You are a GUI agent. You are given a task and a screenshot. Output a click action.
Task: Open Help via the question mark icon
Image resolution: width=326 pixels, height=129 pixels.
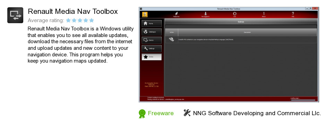pos(293,13)
